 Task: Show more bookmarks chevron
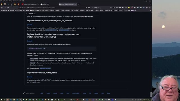[x=150, y=10]
